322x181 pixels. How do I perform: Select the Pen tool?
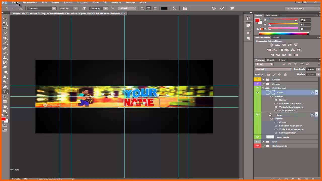point(5,87)
